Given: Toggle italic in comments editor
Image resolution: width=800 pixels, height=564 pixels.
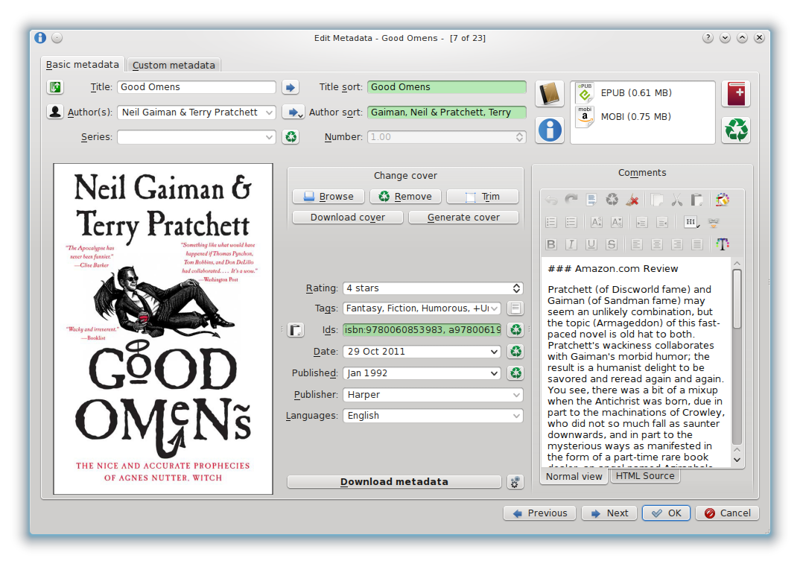Looking at the screenshot, I should [x=571, y=244].
